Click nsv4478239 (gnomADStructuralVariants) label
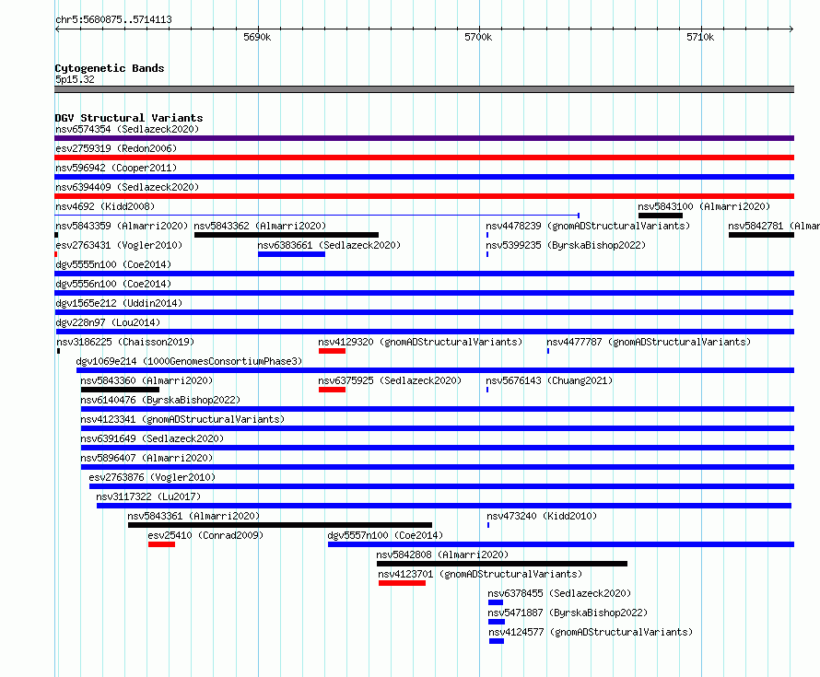820x677 pixels. tap(588, 226)
